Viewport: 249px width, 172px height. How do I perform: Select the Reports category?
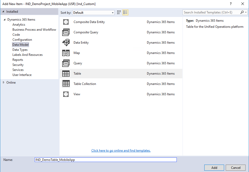17,60
